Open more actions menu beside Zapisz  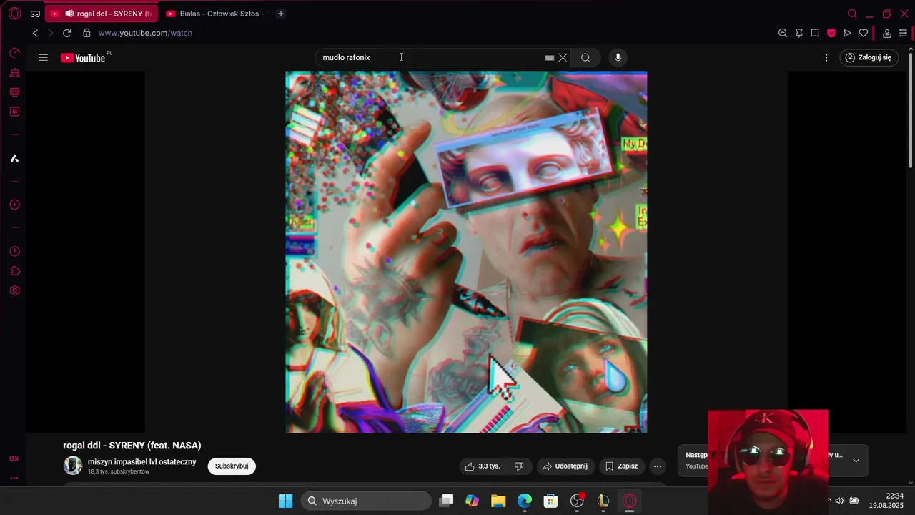[658, 466]
